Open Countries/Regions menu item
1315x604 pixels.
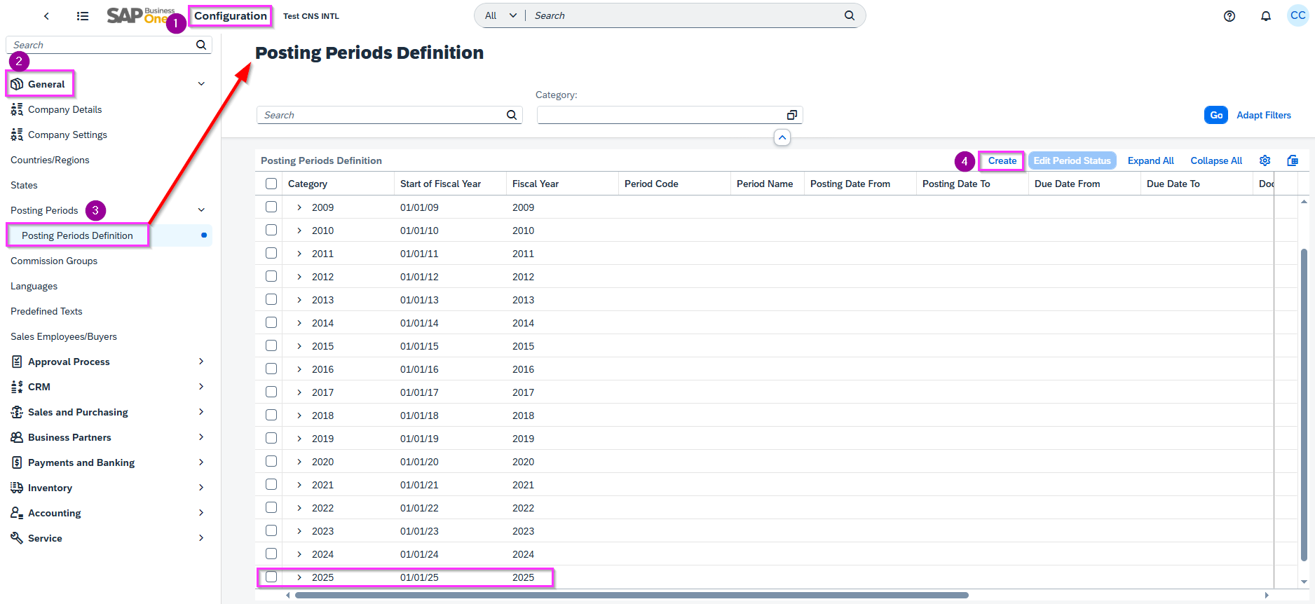click(50, 160)
